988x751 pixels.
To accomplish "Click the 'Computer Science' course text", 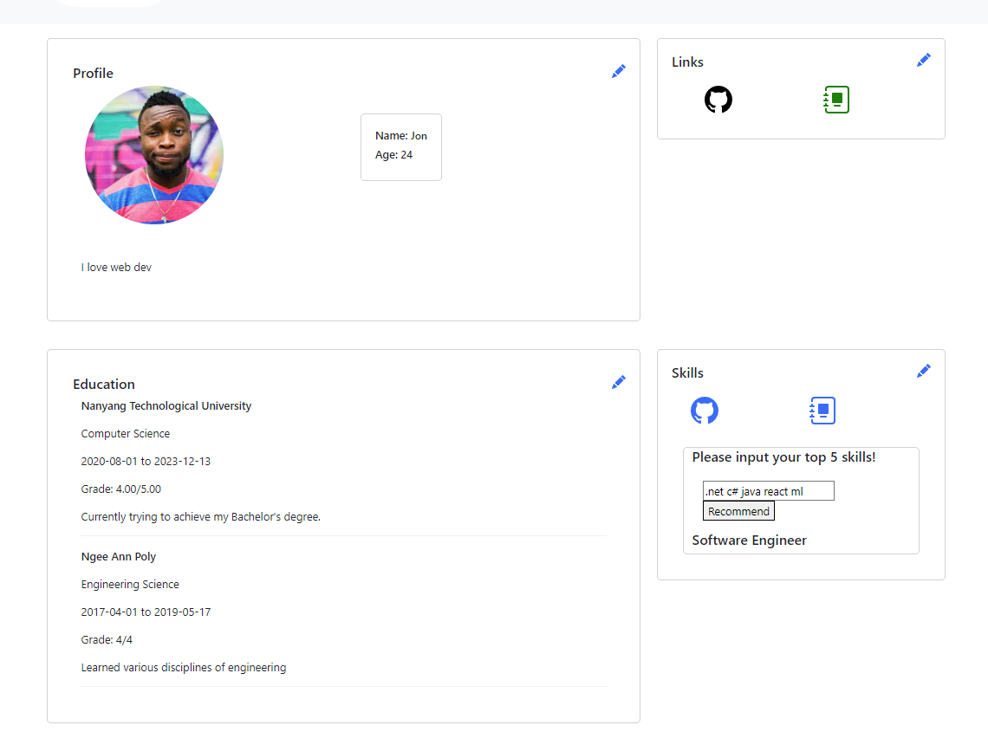I will 126,434.
